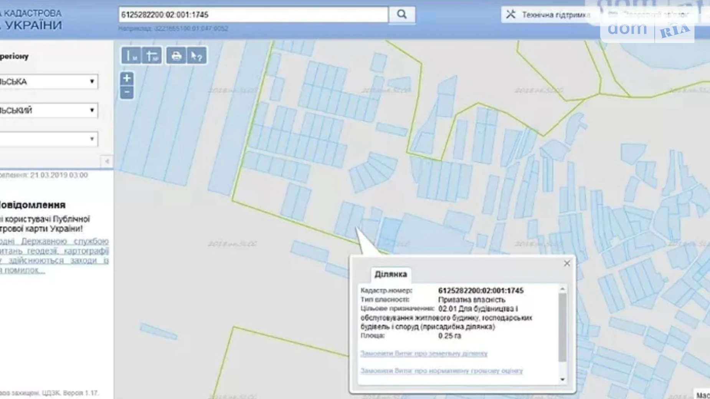Select the distance measurement tool

131,56
